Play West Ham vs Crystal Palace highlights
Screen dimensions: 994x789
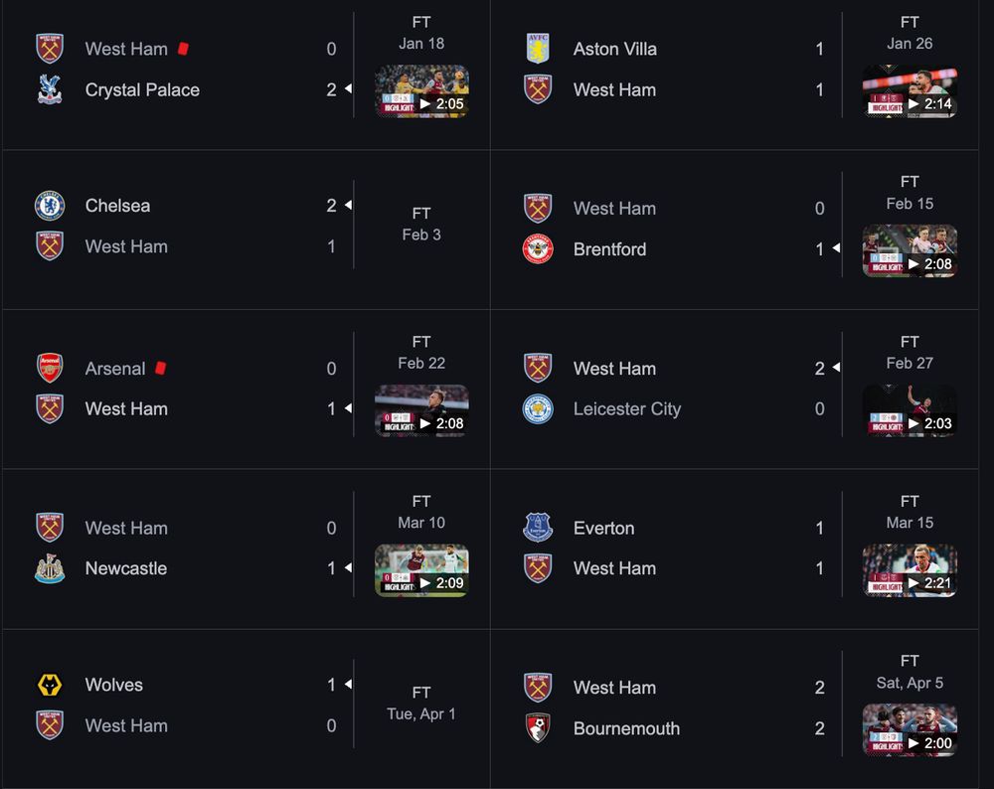point(421,91)
